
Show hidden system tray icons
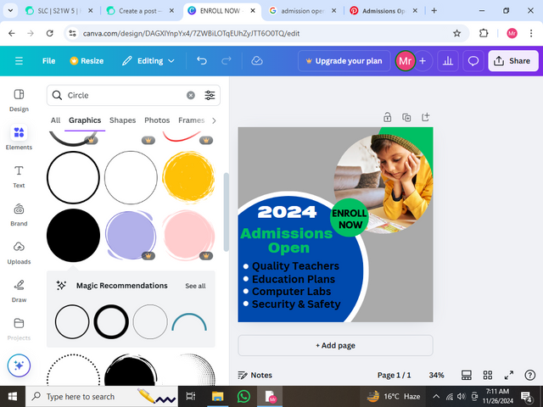436,396
